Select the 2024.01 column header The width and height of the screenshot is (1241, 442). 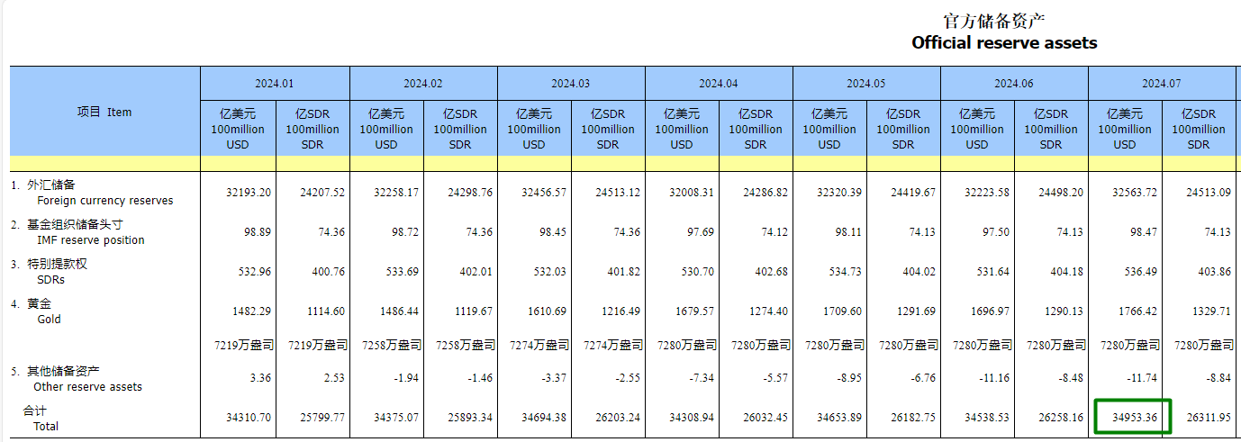[275, 83]
